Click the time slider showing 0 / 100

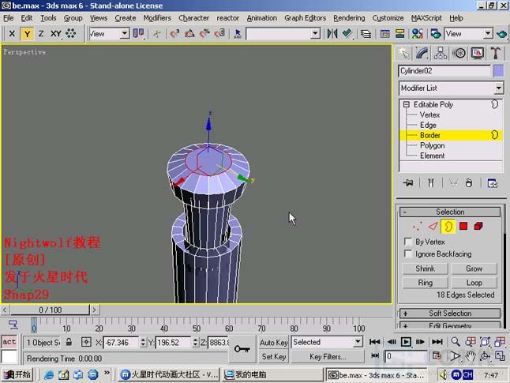point(50,310)
